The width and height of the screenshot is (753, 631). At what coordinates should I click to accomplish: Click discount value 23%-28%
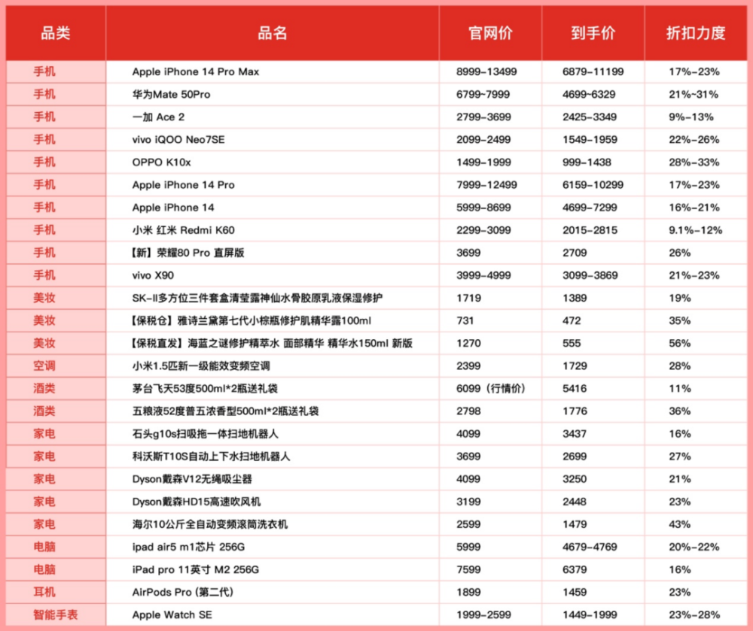pyautogui.click(x=694, y=614)
